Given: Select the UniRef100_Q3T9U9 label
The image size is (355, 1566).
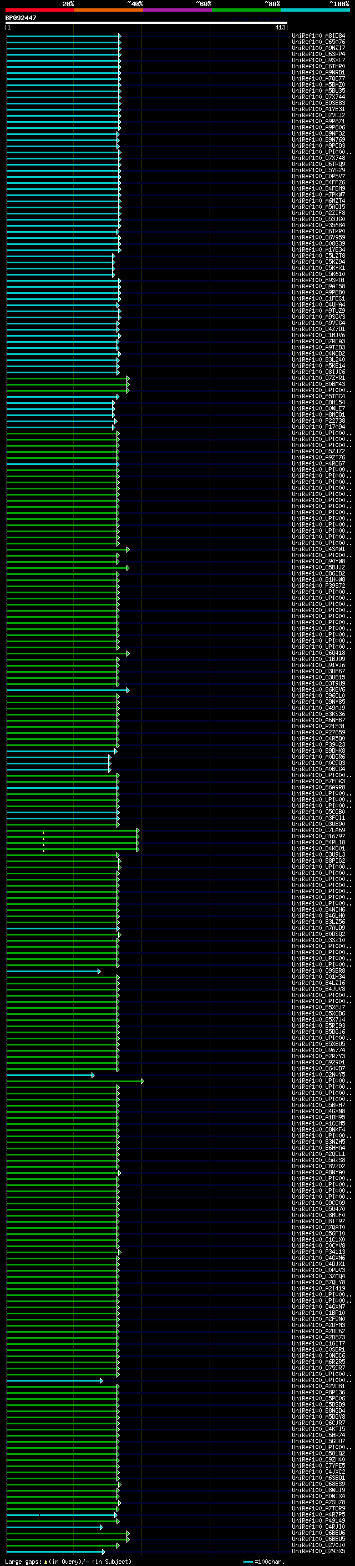Looking at the screenshot, I should tap(318, 683).
